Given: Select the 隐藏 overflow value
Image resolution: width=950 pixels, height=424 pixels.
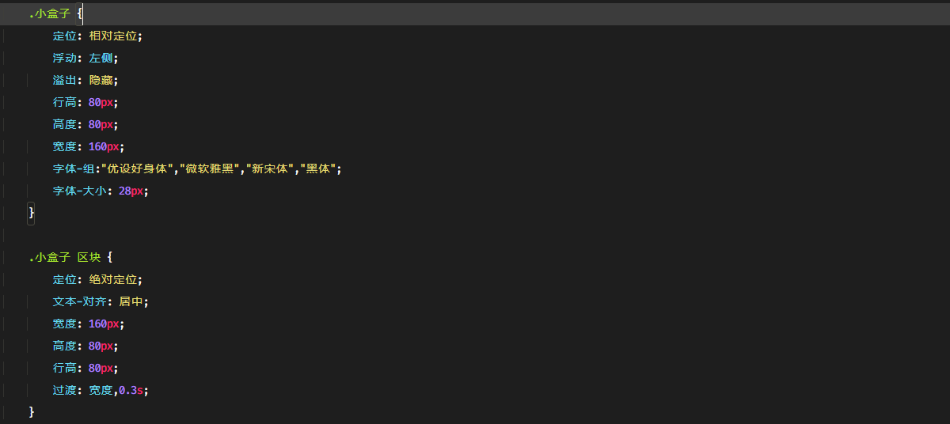Looking at the screenshot, I should coord(101,80).
